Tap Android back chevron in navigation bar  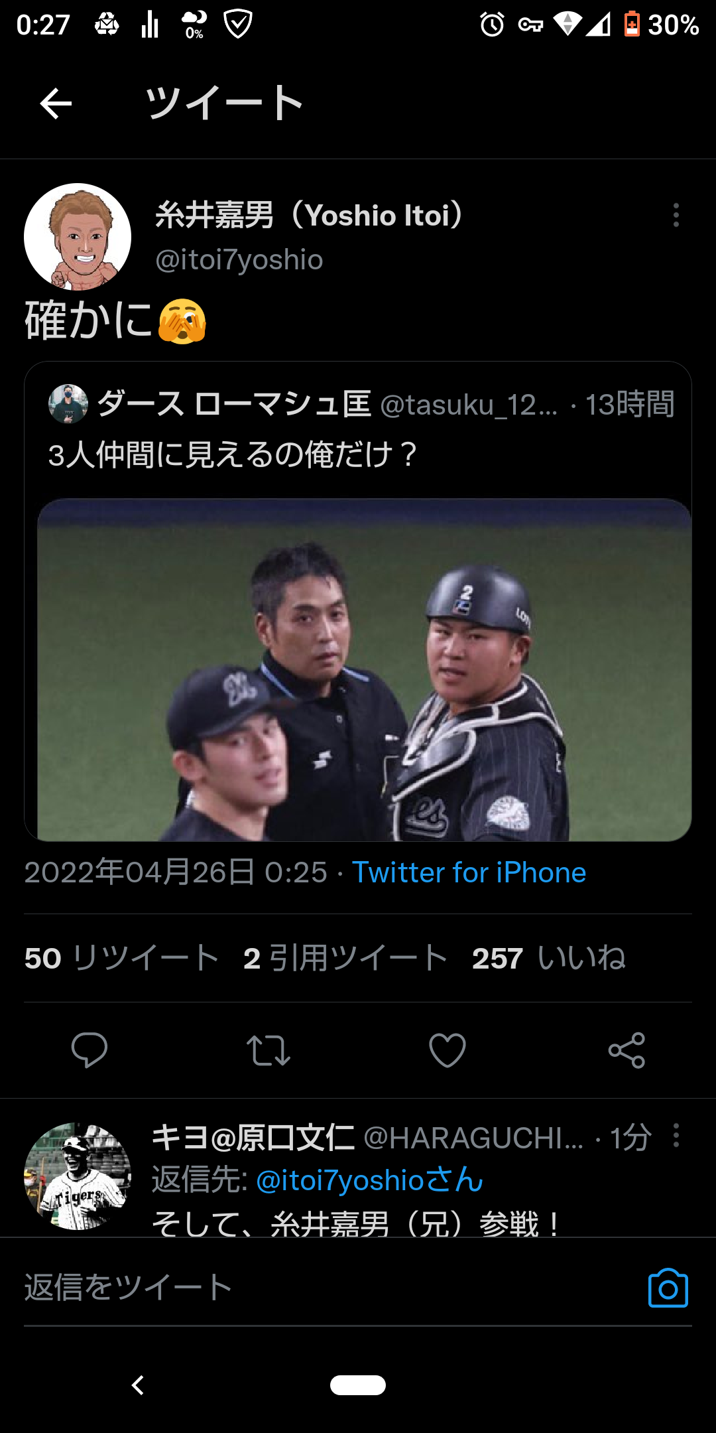point(138,1385)
